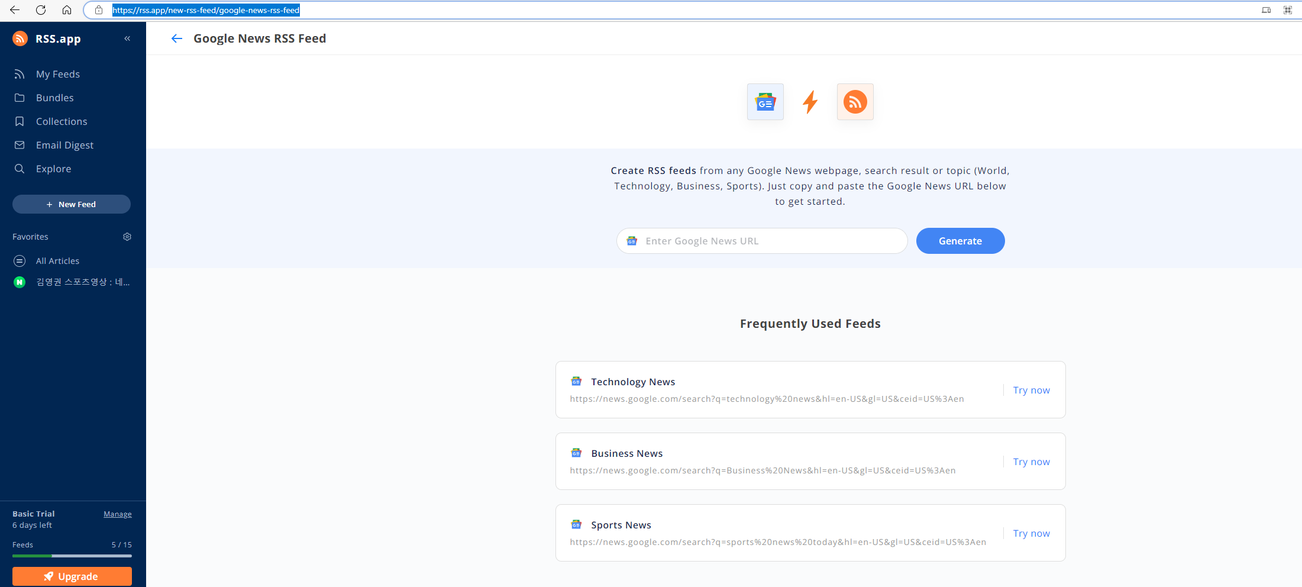Viewport: 1302px width, 587px height.
Task: Open the Korean-titled Naver feed favorite
Action: click(x=83, y=282)
